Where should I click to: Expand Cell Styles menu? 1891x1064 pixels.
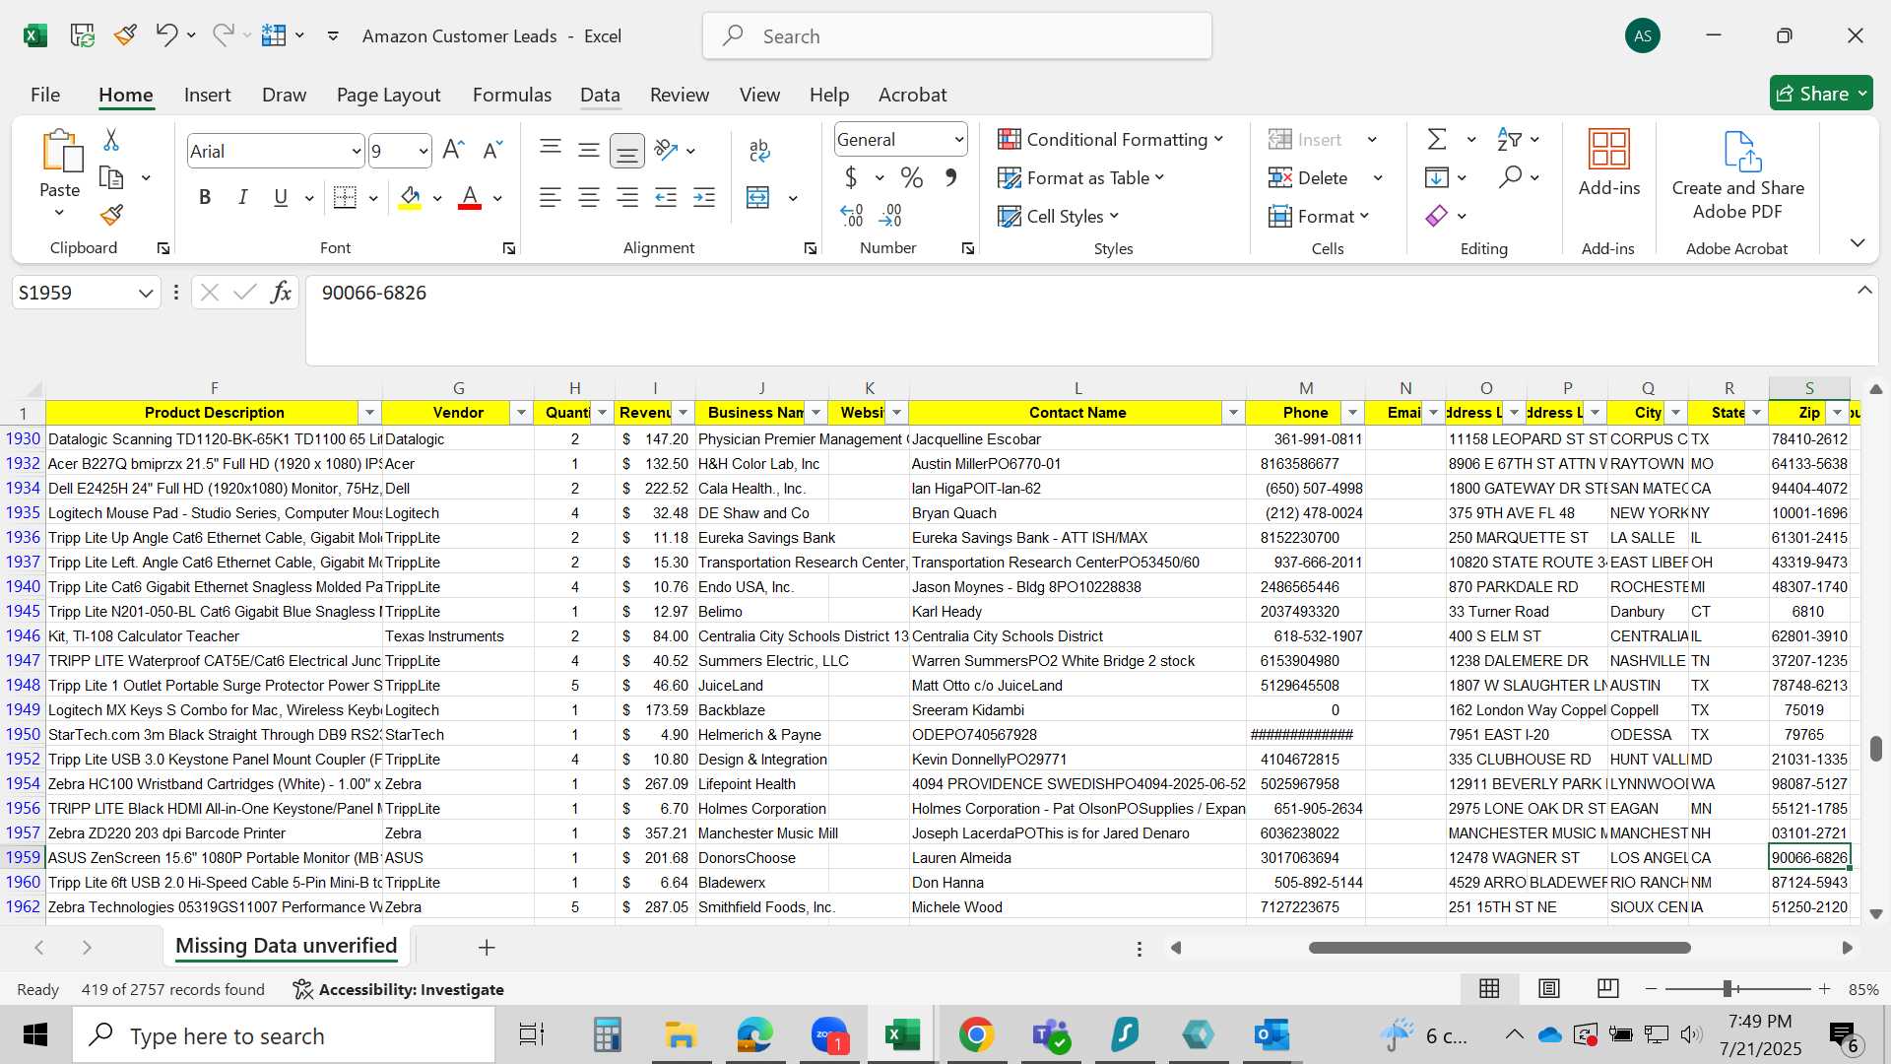pos(1059,216)
